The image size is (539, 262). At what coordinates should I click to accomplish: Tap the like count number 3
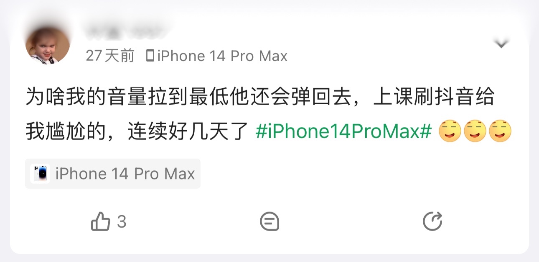[x=122, y=222]
